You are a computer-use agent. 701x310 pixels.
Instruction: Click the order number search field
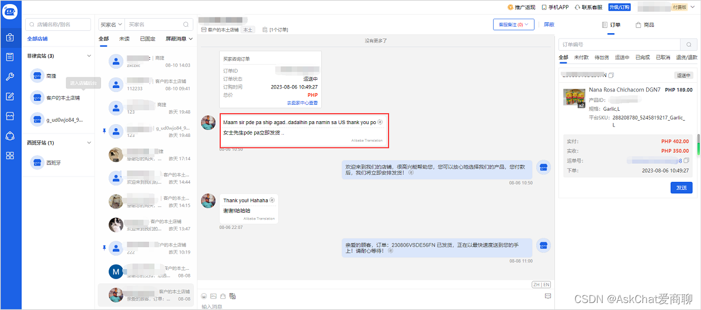coord(619,44)
